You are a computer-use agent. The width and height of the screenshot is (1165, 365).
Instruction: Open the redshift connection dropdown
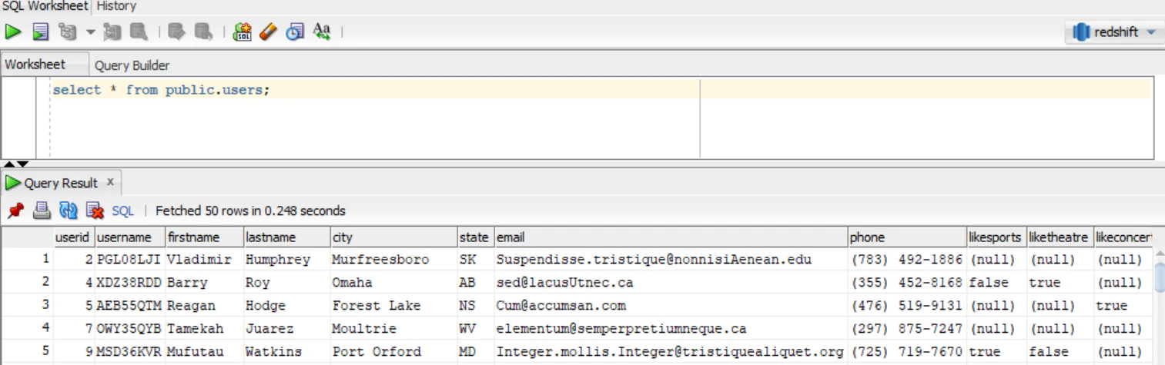pyautogui.click(x=1114, y=32)
